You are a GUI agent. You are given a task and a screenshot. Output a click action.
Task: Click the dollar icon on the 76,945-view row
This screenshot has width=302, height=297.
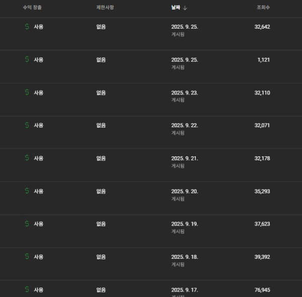(27, 289)
